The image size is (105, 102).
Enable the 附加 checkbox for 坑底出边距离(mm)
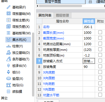coord(100,44)
